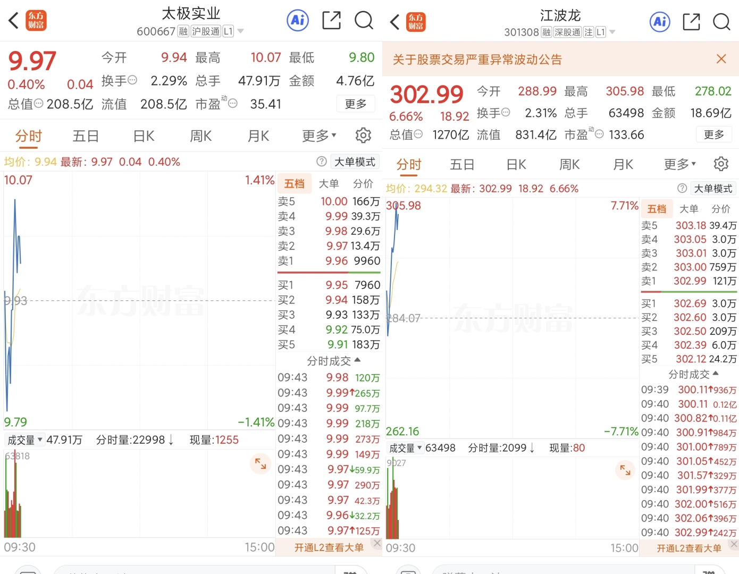Share the 江波龙 stock page
The image size is (739, 574).
(x=691, y=22)
